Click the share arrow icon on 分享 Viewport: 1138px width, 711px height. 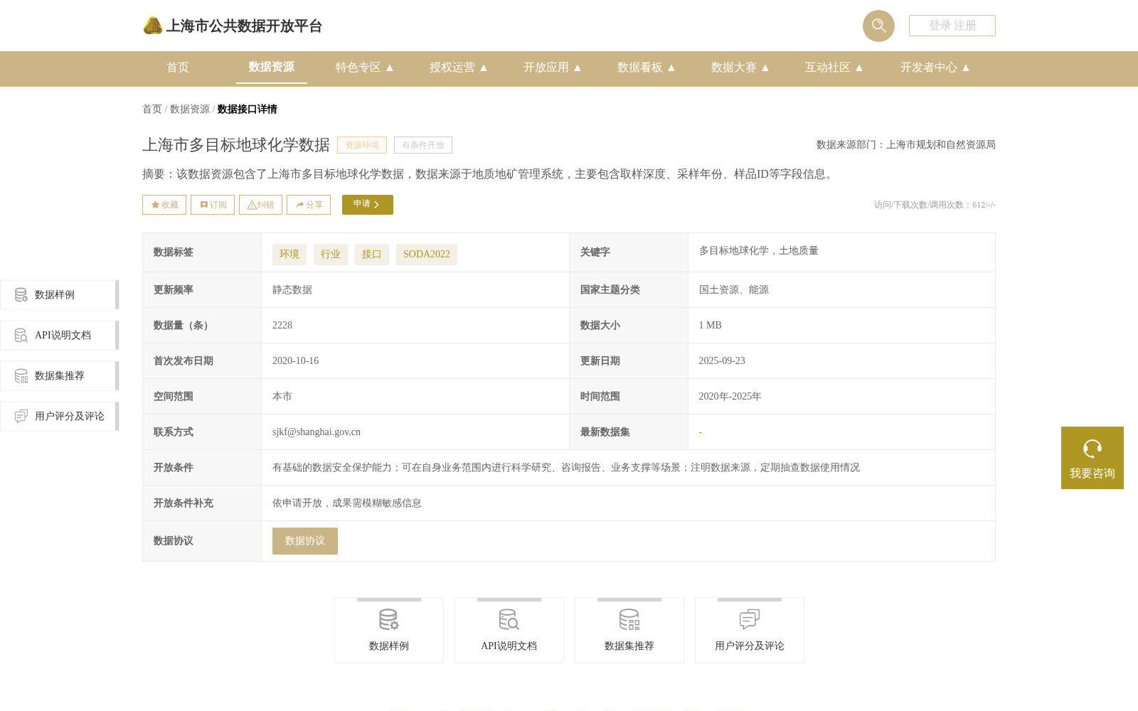[x=300, y=205]
